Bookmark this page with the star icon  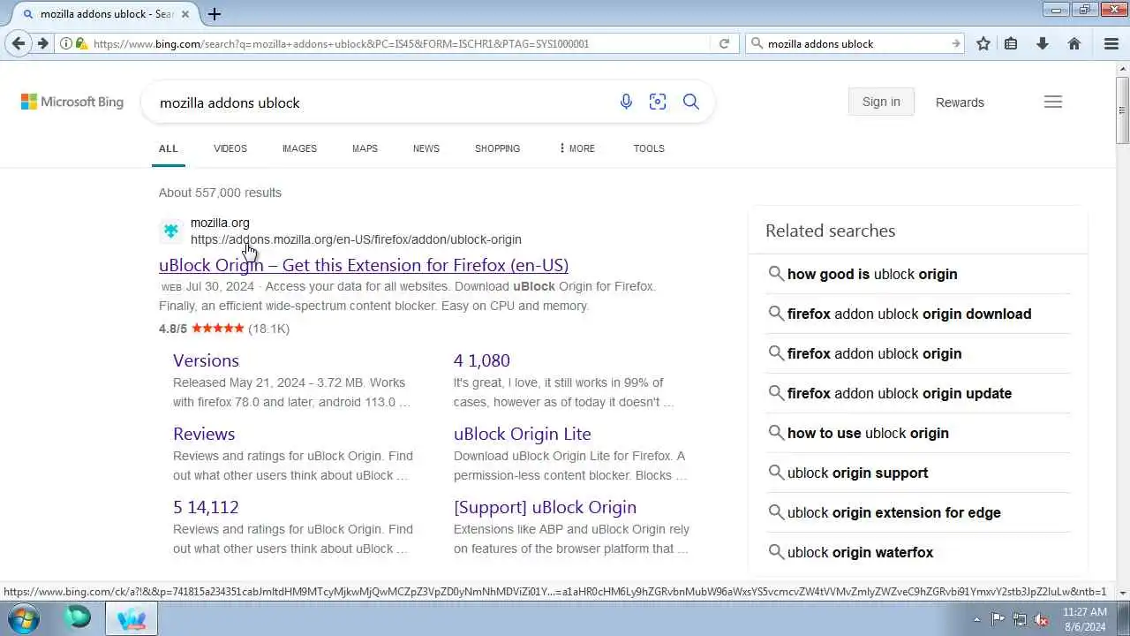pyautogui.click(x=983, y=43)
